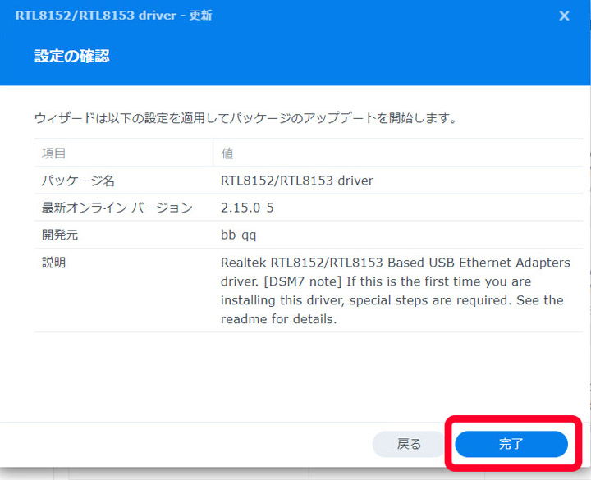Close the RTL8152/RTL8153 driver update dialog
Viewport: 591px width, 480px height.
[564, 16]
